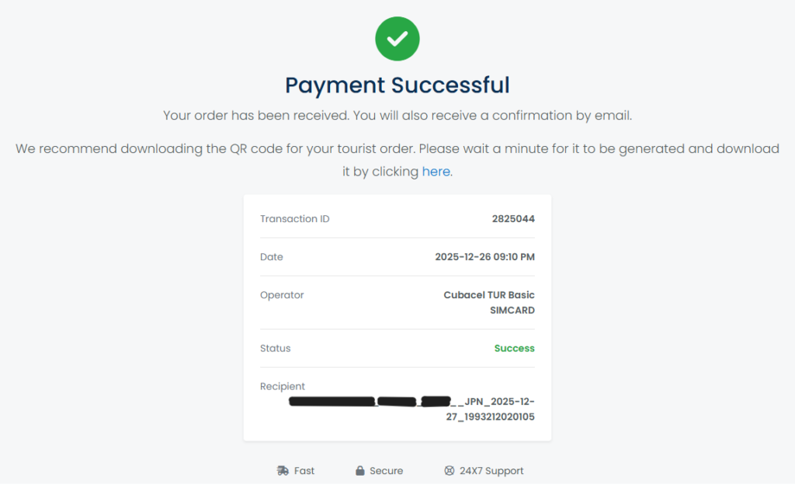
Task: Click the Fast delivery truck icon
Action: tap(283, 471)
